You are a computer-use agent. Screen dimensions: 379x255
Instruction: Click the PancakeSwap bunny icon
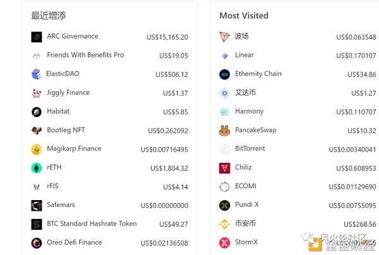[224, 131]
